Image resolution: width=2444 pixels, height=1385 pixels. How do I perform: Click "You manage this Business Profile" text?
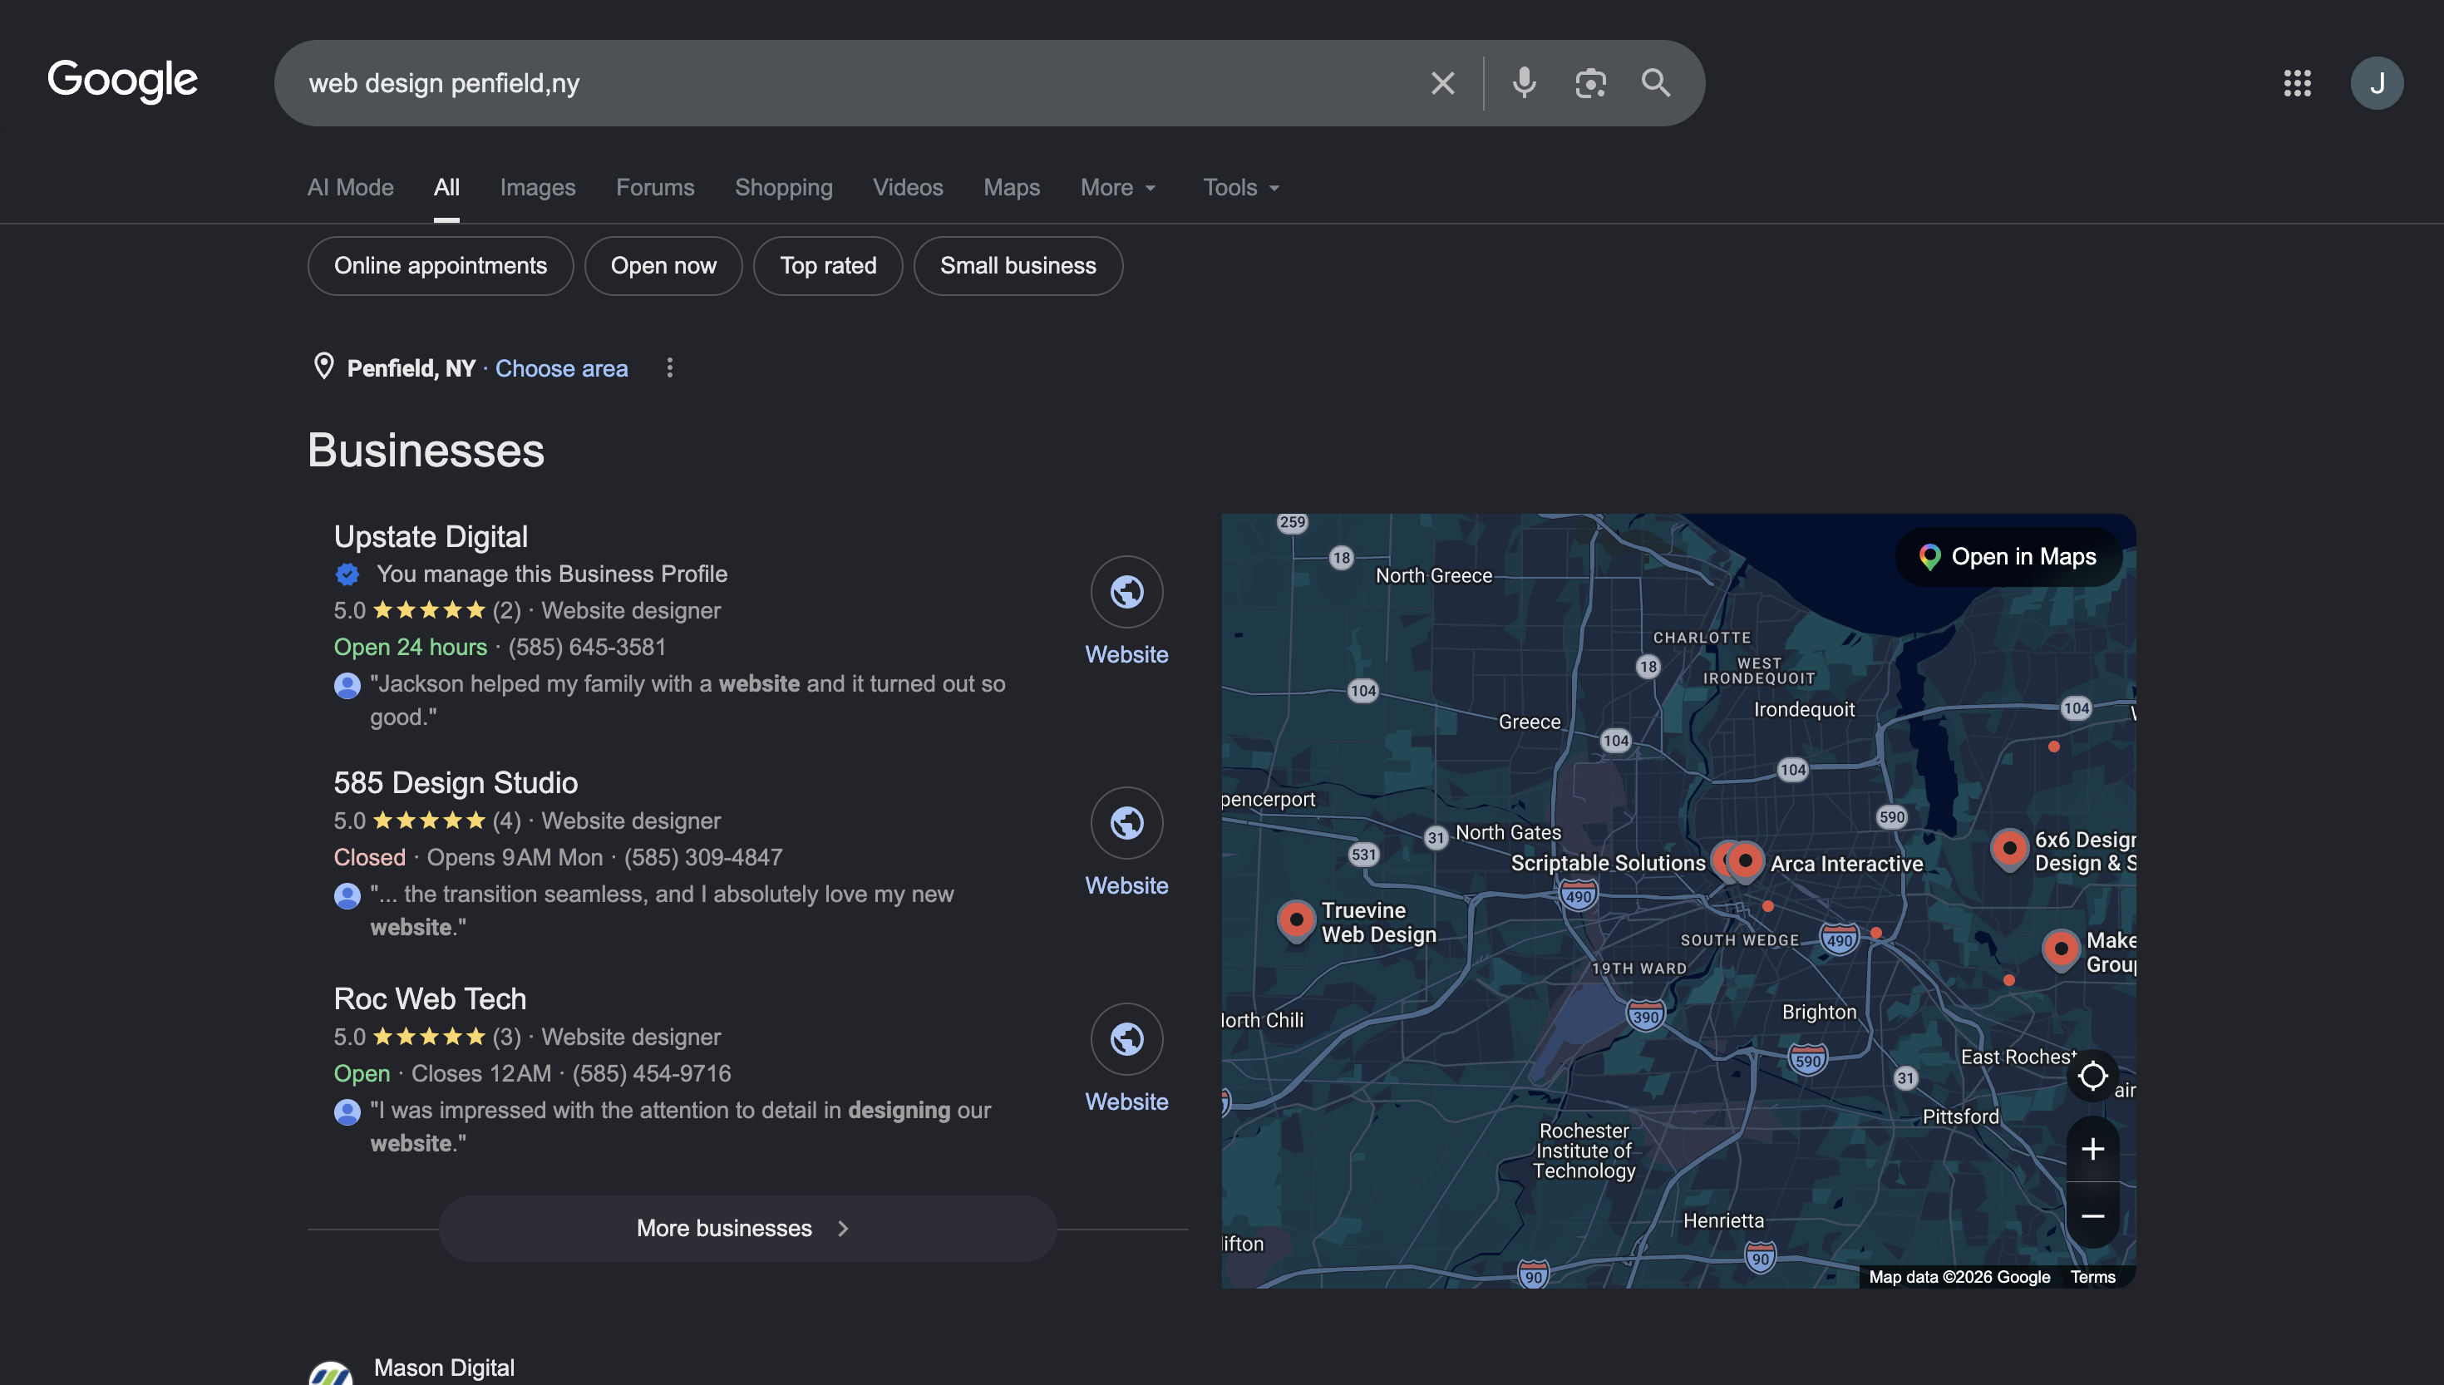pos(552,574)
